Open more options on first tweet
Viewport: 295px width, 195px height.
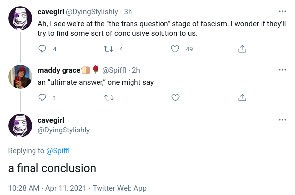click(x=282, y=12)
